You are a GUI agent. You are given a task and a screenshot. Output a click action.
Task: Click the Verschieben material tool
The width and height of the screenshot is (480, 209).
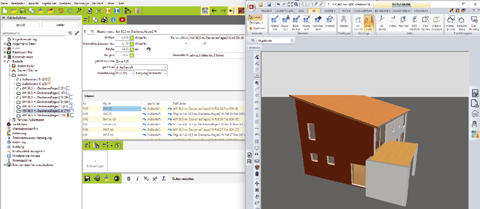tap(318, 24)
